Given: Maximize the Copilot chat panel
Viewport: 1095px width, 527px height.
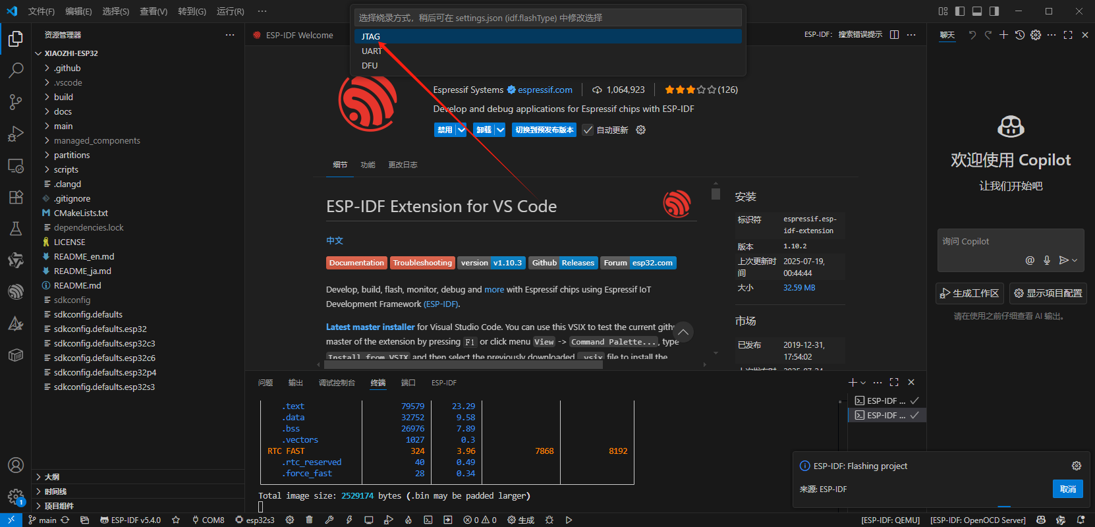Looking at the screenshot, I should 1068,35.
